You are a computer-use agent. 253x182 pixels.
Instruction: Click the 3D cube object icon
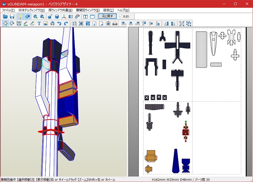pos(53,24)
